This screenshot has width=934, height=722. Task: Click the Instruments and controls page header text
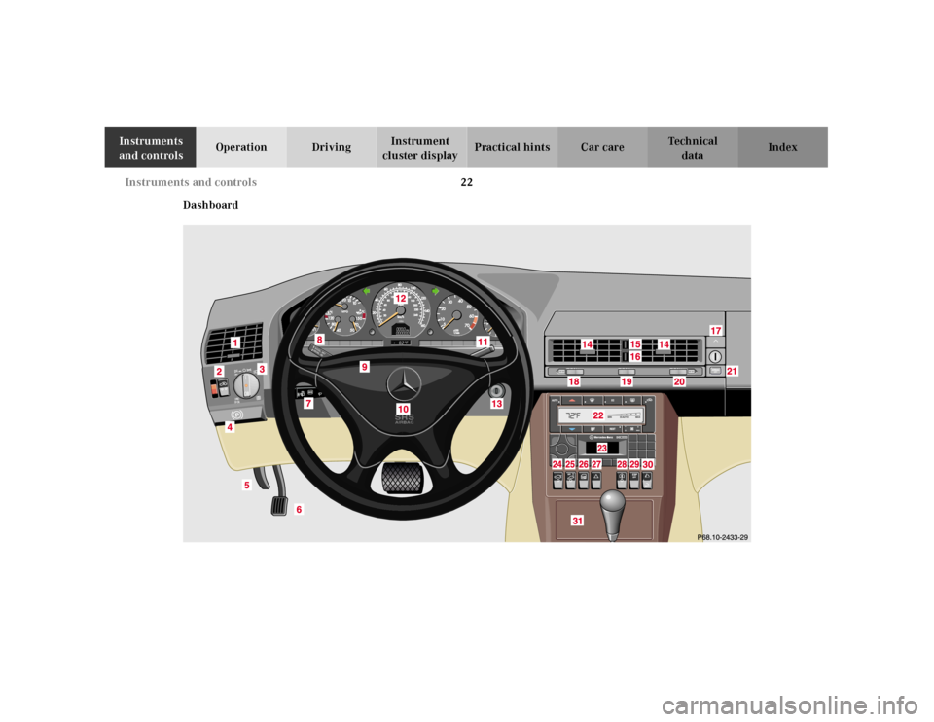pyautogui.click(x=191, y=182)
